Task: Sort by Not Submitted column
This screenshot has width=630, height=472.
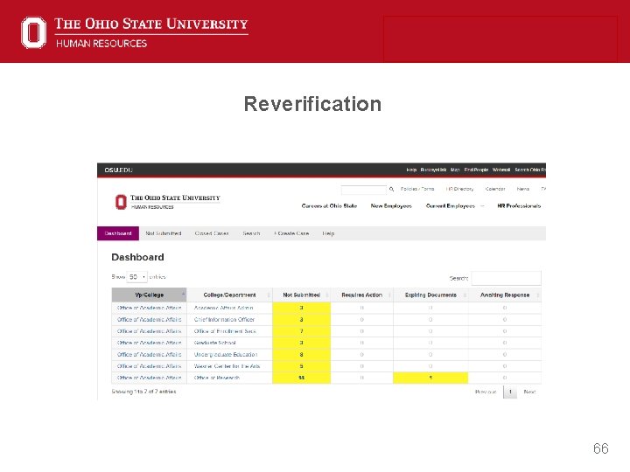Action: tap(301, 295)
